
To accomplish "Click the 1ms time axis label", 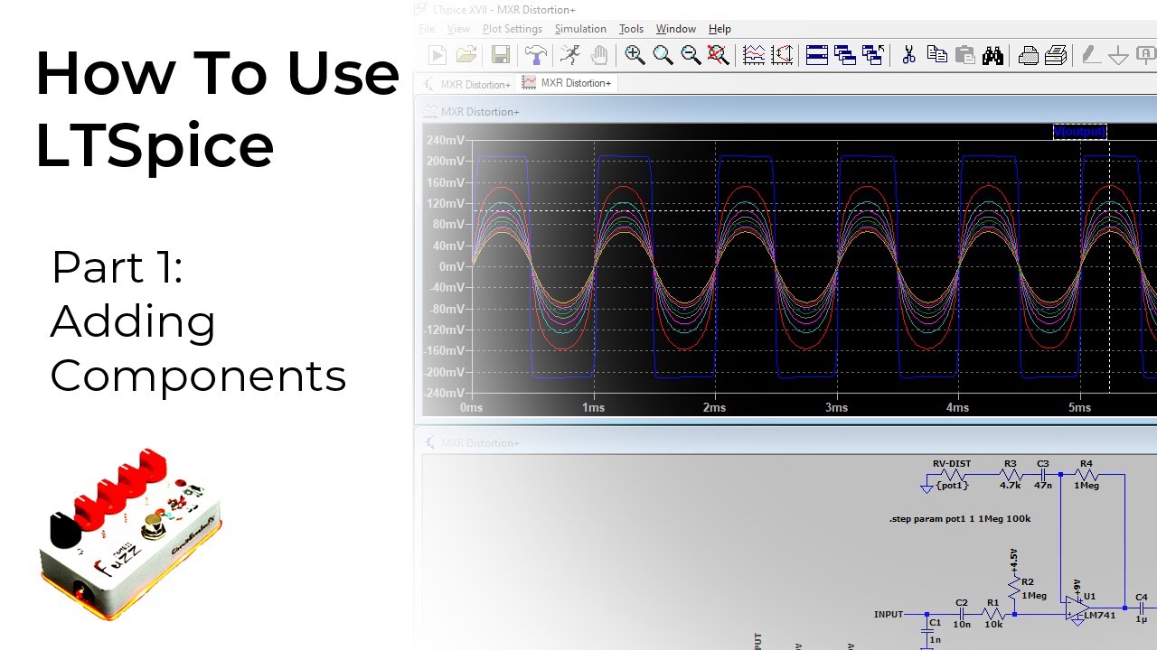I will pyautogui.click(x=593, y=408).
